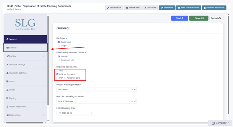The image size is (233, 127).
Task: Click the Compose envelope icon
Action: pos(213,123)
